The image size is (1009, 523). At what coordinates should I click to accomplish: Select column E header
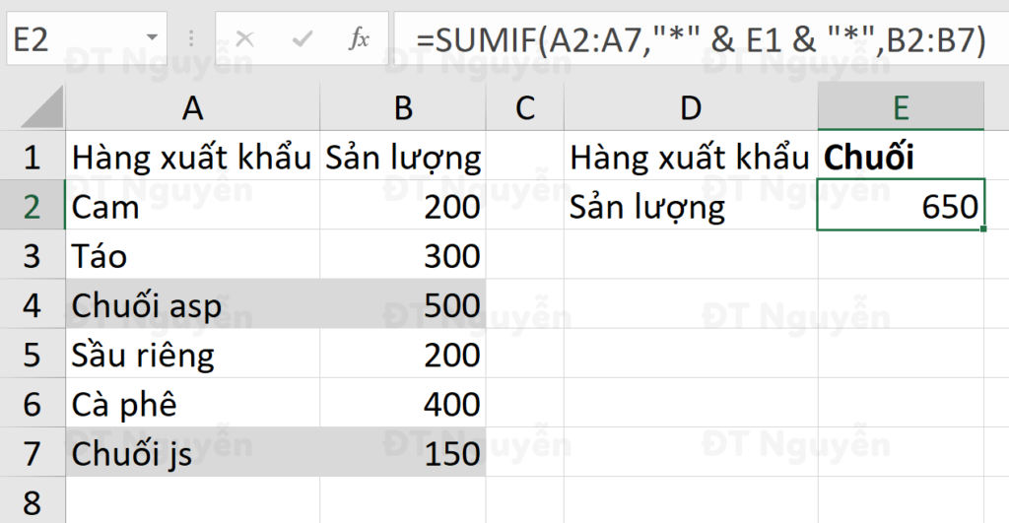coord(900,107)
